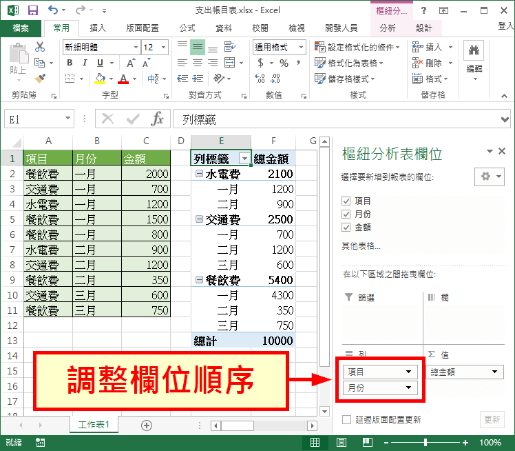
Task: Toggle Italic formatting
Action: click(85, 63)
